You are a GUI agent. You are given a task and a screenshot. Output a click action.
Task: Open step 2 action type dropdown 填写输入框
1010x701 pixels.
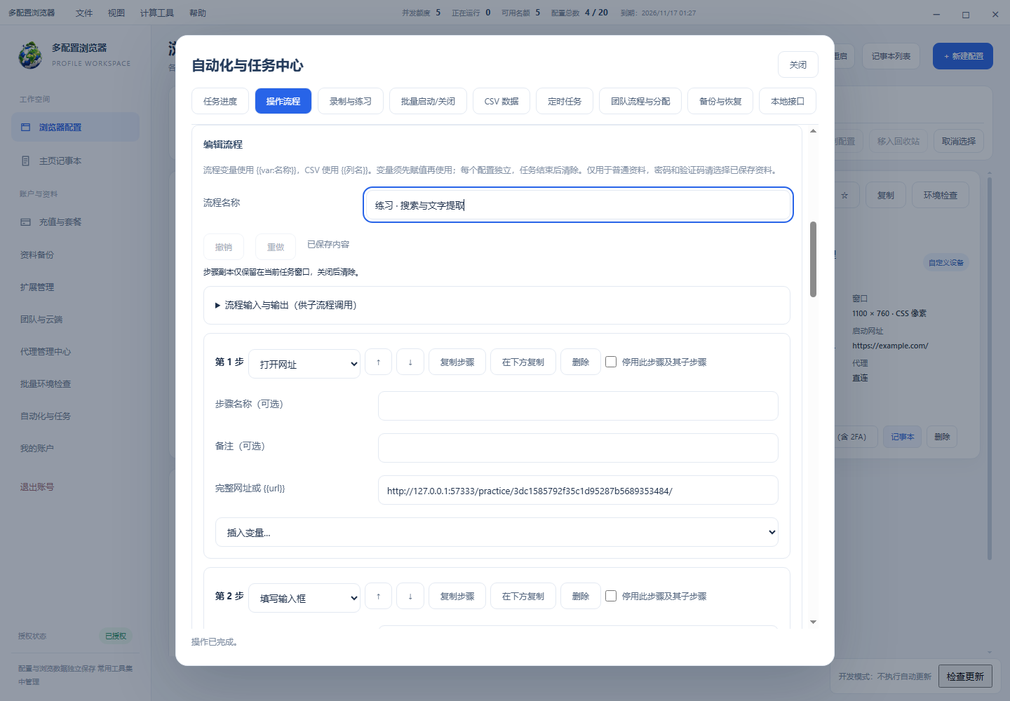pyautogui.click(x=304, y=598)
